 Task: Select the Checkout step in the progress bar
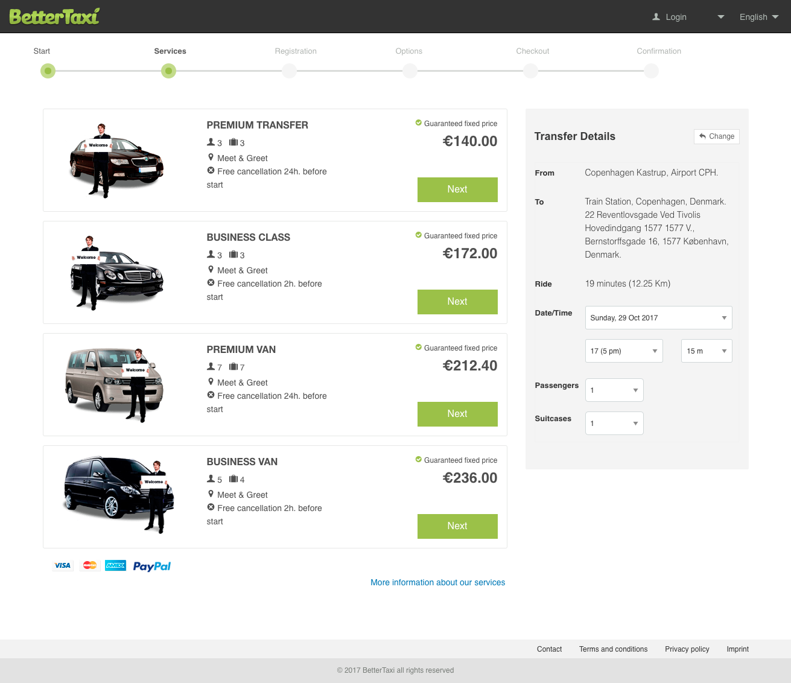(x=530, y=71)
